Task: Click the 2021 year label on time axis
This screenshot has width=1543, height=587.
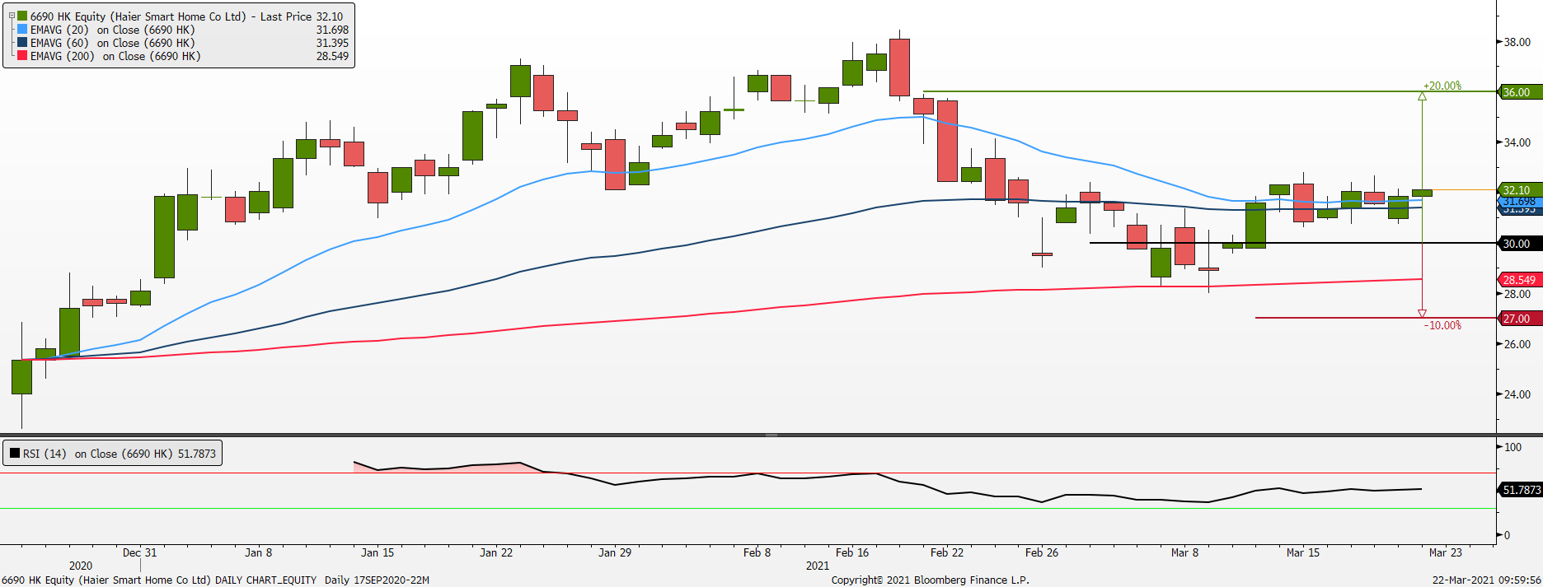Action: tap(818, 566)
